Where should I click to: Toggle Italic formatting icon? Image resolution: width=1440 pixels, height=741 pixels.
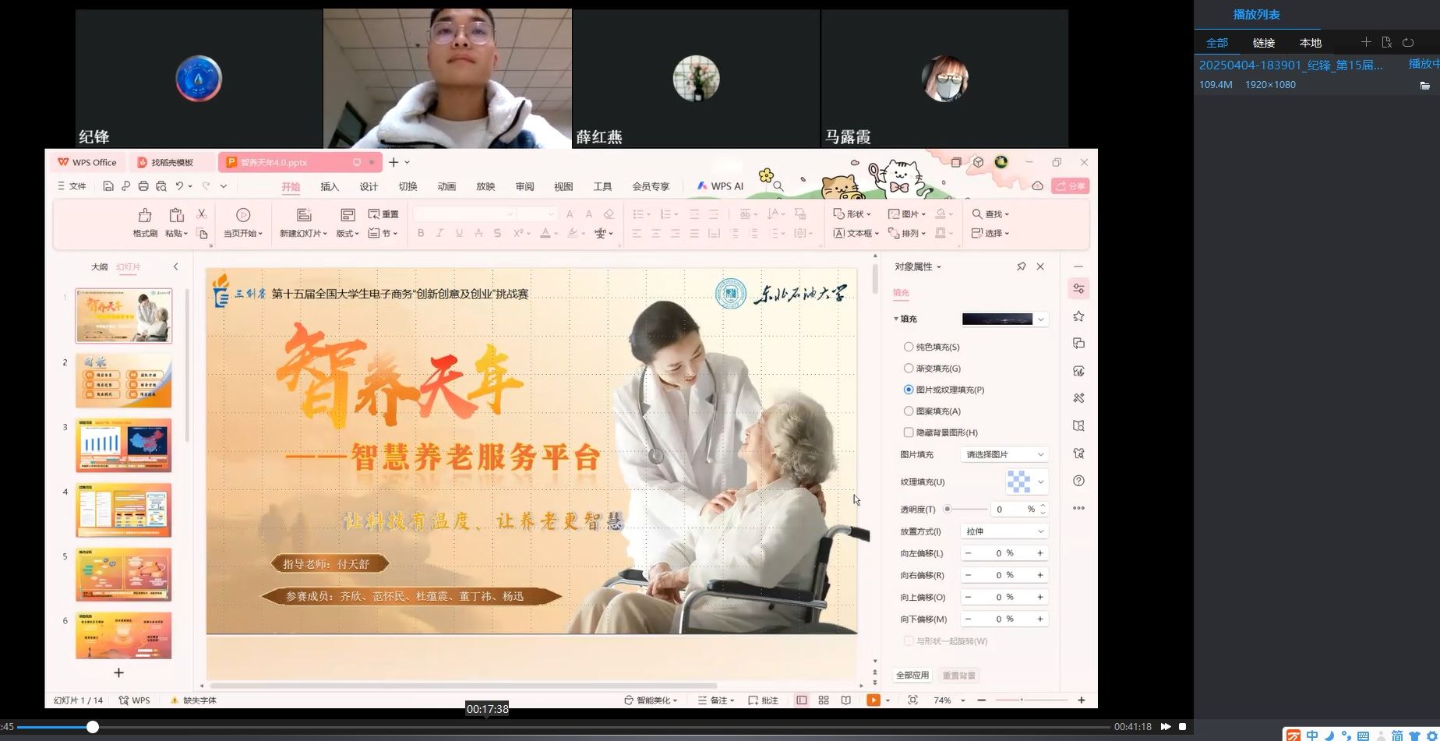(x=439, y=233)
